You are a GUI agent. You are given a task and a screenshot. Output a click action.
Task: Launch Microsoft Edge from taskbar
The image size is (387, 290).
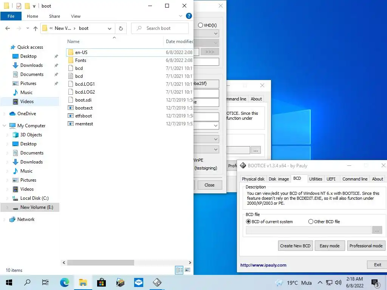point(64,282)
